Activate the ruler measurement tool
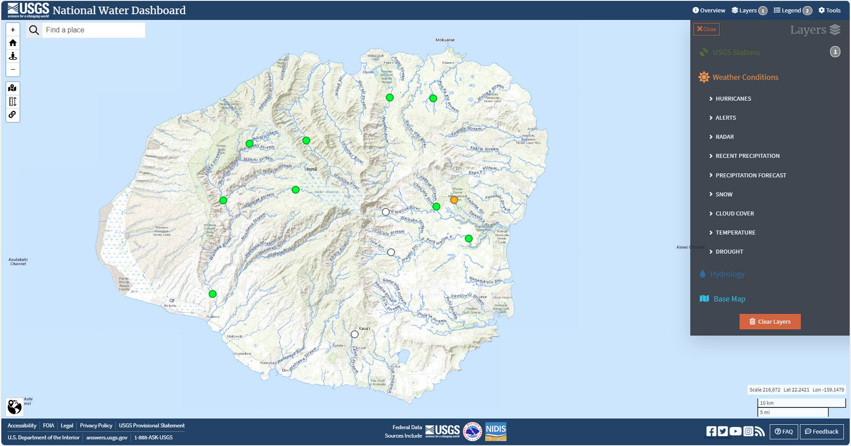This screenshot has height=446, width=851. point(13,102)
